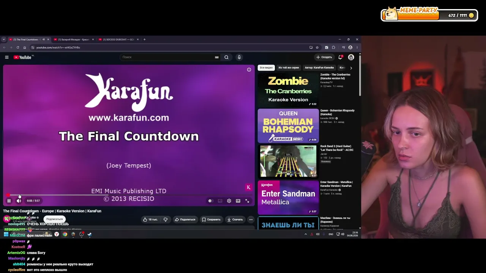Switch to the SIDODGI DUBOSHIT browser tab

(118, 39)
